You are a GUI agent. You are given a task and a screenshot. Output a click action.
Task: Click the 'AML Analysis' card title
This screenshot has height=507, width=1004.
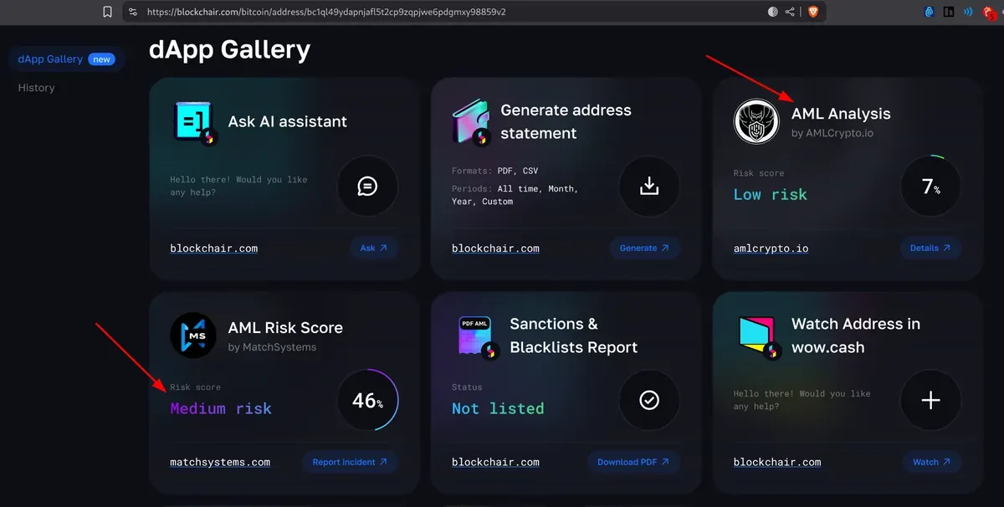(x=841, y=114)
